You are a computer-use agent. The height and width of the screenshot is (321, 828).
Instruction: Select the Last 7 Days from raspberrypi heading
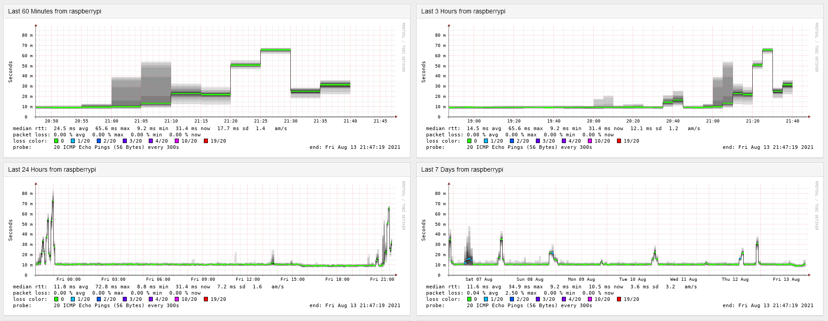pyautogui.click(x=462, y=169)
